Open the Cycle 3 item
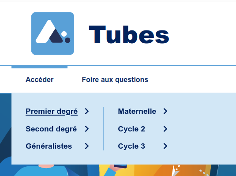Image resolution: width=236 pixels, height=176 pixels. (131, 146)
